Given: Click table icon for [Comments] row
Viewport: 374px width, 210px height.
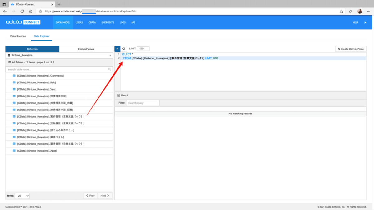Looking at the screenshot, I should [14, 76].
